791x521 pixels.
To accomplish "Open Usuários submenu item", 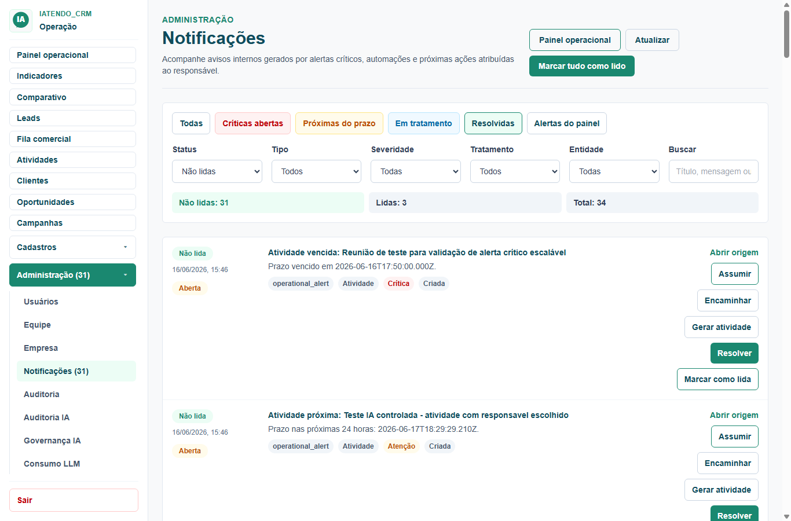I will coord(76,302).
